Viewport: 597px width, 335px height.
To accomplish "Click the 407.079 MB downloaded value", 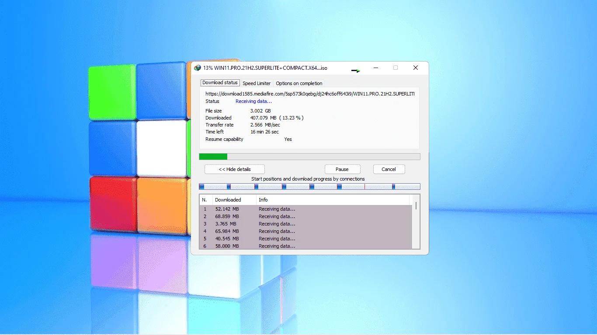I will (x=277, y=118).
